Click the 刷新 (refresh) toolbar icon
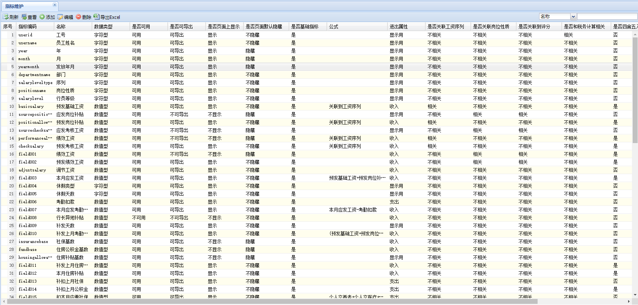Viewport: 638px width, 305px height. (6, 17)
